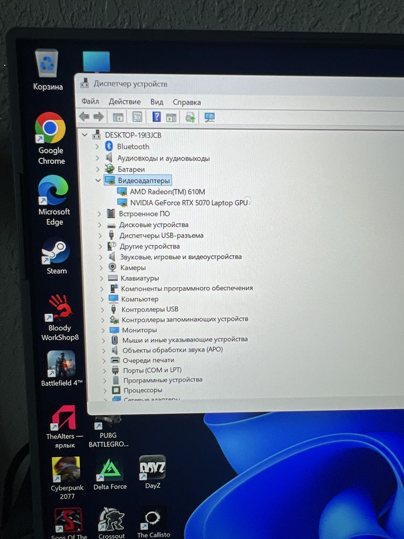Expand the Диспетчеры USB-разъема category
Viewport: 404px width, 539px height.
[100, 236]
